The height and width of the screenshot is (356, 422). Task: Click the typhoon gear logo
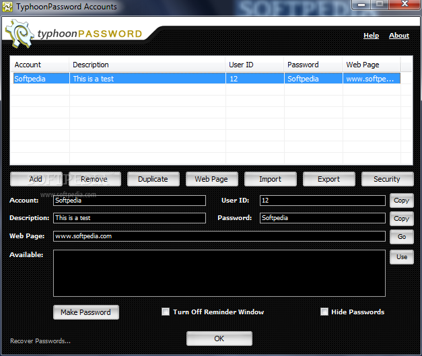(x=20, y=34)
